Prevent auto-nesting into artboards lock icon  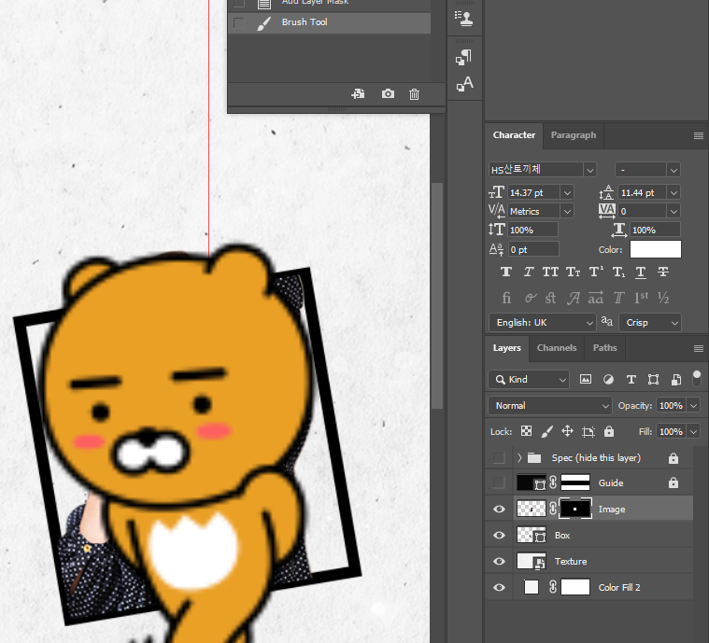click(x=588, y=431)
